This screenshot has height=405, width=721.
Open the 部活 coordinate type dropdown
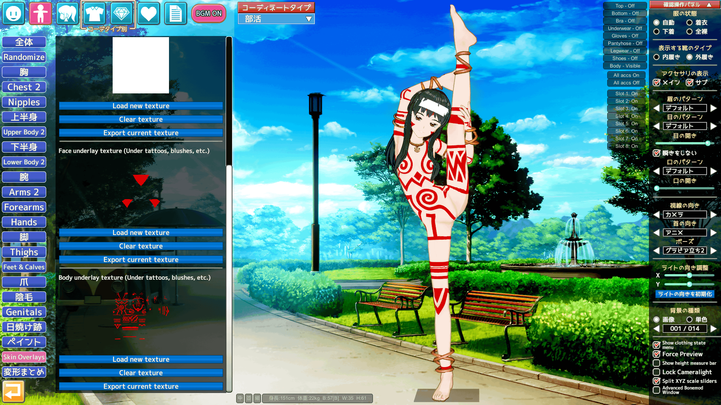pyautogui.click(x=276, y=19)
